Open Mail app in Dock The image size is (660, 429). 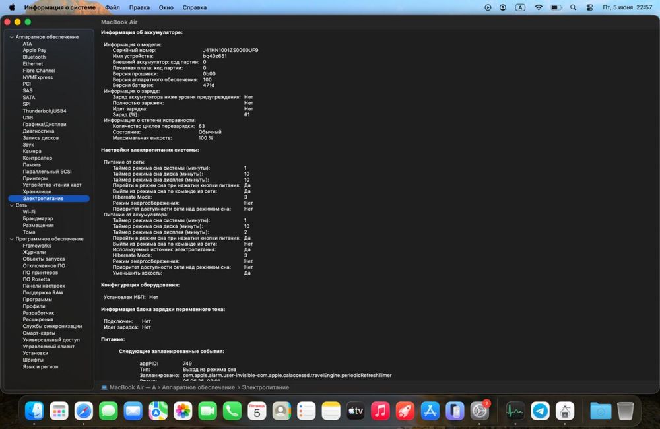pyautogui.click(x=133, y=411)
